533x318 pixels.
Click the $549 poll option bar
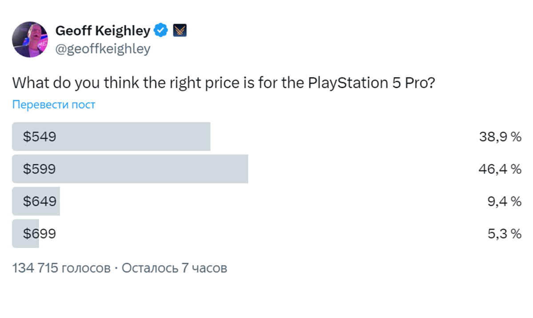pos(111,137)
